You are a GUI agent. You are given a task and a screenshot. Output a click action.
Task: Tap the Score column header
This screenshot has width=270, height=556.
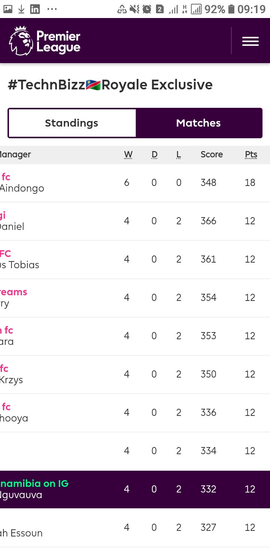click(211, 154)
